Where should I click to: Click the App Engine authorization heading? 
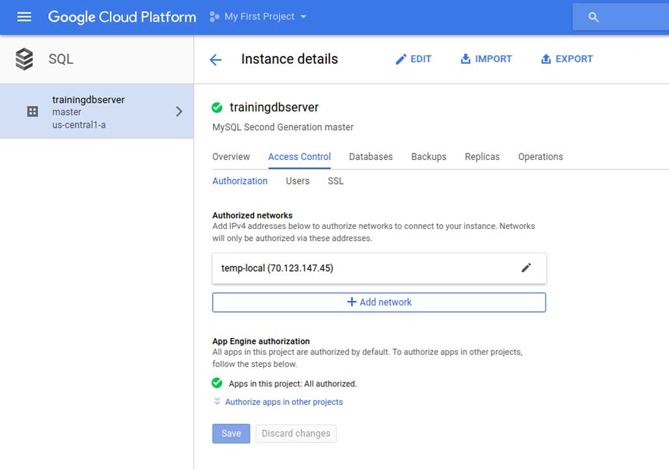(261, 341)
